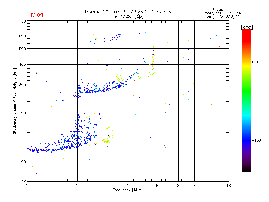Click the colorbar tick label '0'

[x=252, y=101]
